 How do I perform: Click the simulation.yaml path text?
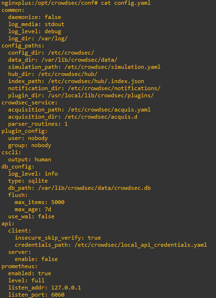(112, 67)
